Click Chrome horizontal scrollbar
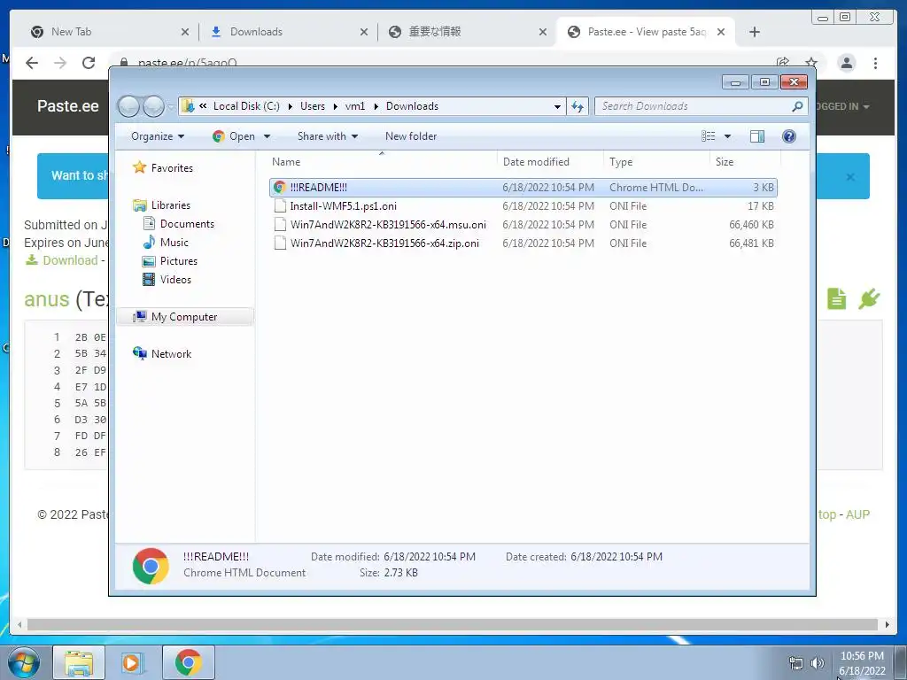 pos(453,624)
